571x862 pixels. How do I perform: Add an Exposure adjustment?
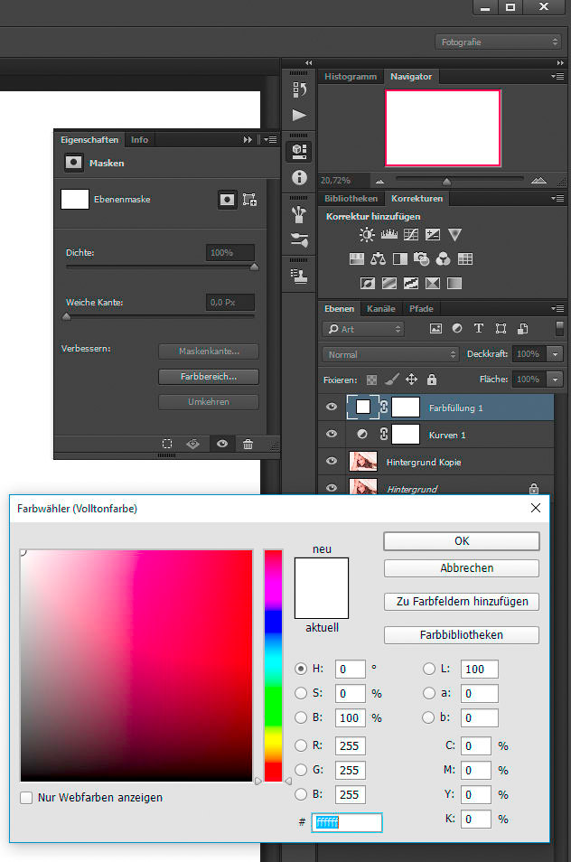click(x=433, y=235)
